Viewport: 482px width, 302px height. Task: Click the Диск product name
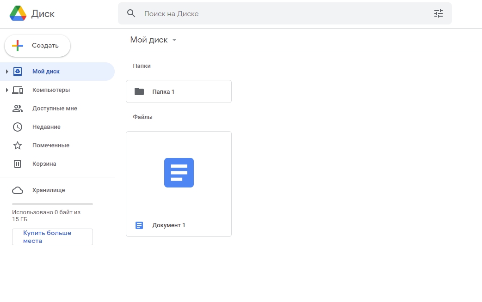(x=43, y=13)
